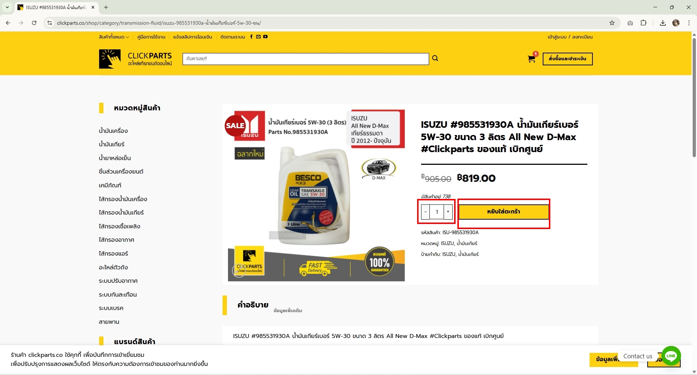The height and width of the screenshot is (375, 697).
Task: Focus the ค้นหาเลย search input field
Action: [306, 59]
